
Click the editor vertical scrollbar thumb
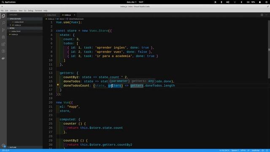[269, 49]
